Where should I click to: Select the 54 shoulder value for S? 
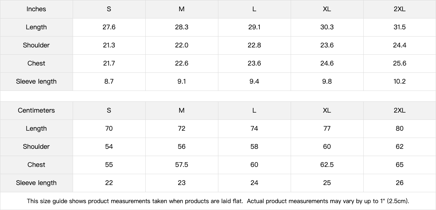pos(109,147)
